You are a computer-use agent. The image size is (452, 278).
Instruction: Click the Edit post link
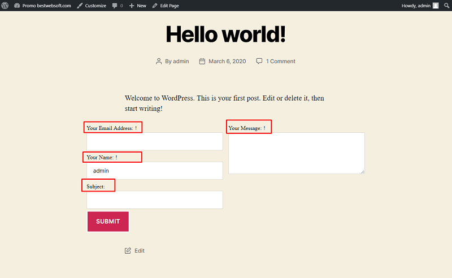click(140, 251)
